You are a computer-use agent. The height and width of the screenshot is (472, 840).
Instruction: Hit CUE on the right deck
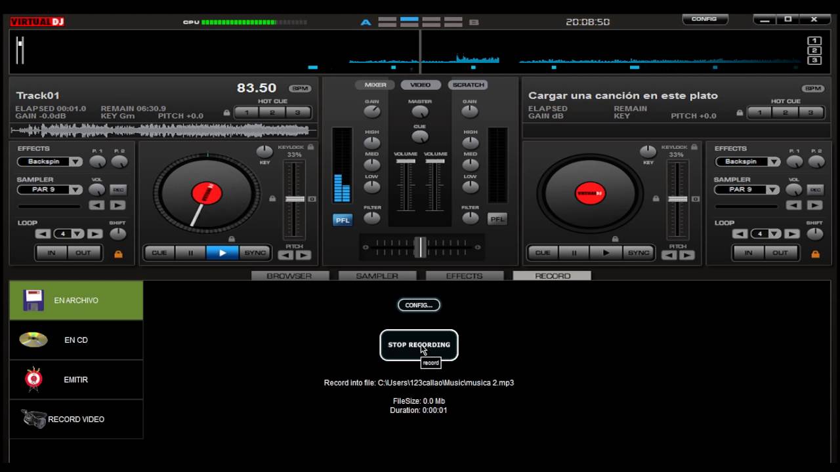[x=543, y=252]
